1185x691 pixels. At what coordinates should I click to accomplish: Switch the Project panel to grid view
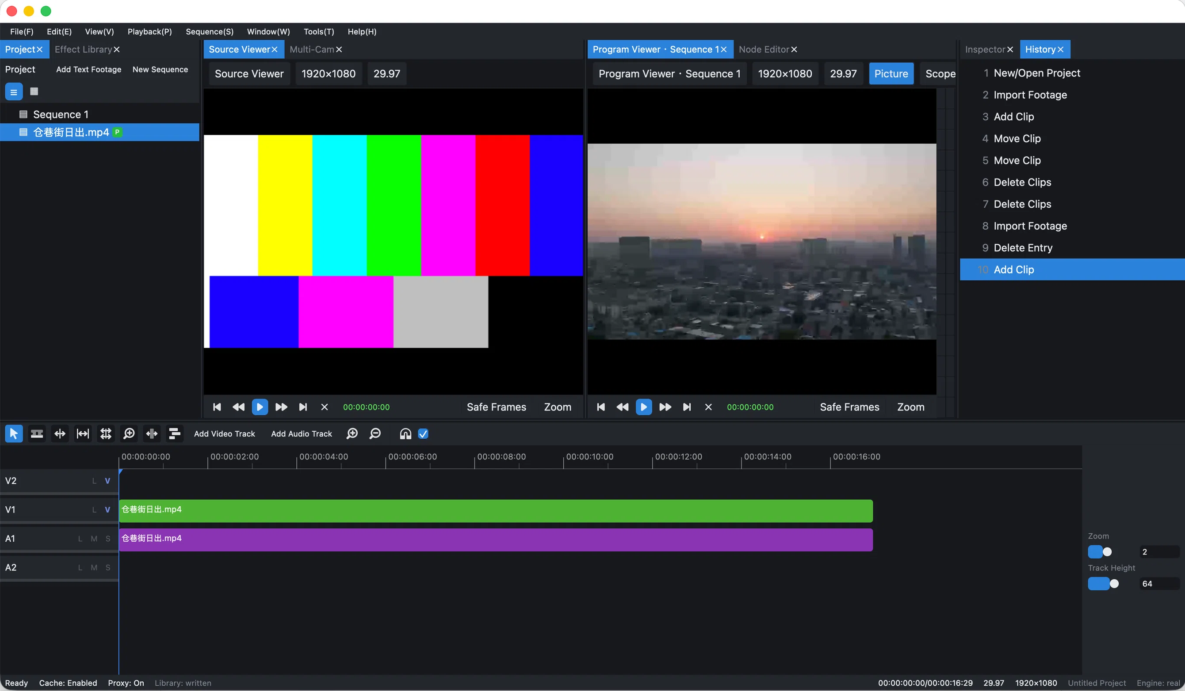(x=34, y=91)
